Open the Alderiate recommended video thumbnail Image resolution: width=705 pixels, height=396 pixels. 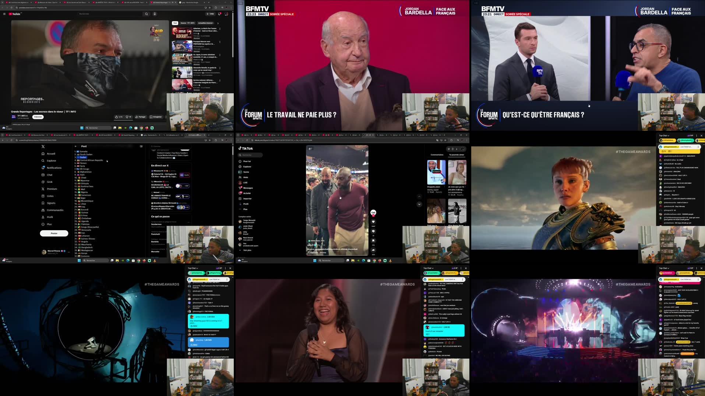[181, 33]
